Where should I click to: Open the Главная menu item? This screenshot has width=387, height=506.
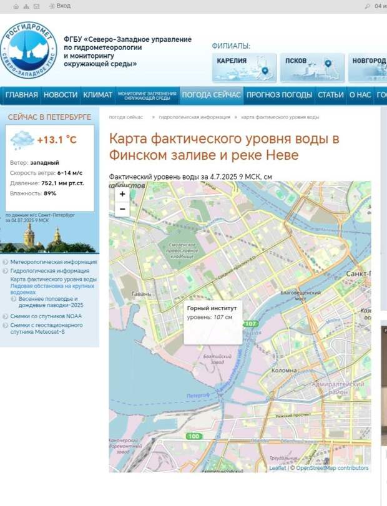click(x=22, y=95)
